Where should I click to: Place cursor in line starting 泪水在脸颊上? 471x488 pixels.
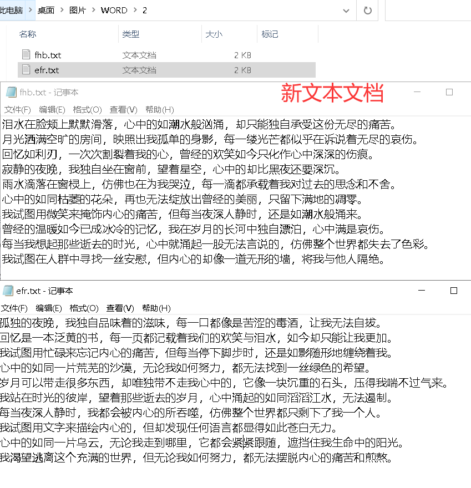point(199,124)
